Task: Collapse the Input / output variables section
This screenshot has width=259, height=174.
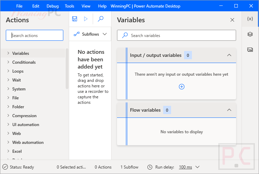Action: 229,55
